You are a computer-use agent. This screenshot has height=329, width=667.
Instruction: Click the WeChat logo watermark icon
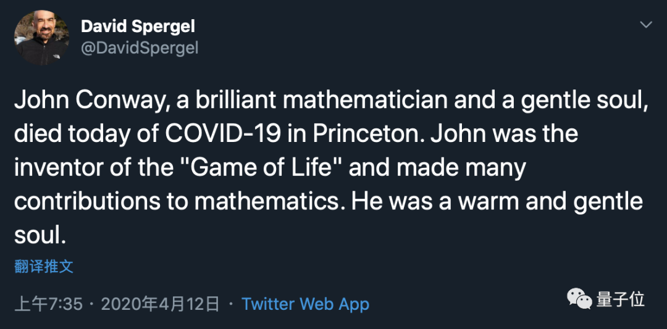click(x=579, y=300)
